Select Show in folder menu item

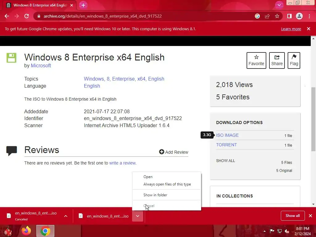[167, 195]
